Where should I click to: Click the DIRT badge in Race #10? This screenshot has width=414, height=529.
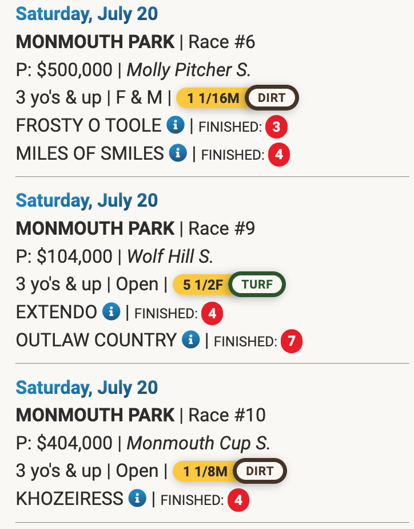point(260,471)
